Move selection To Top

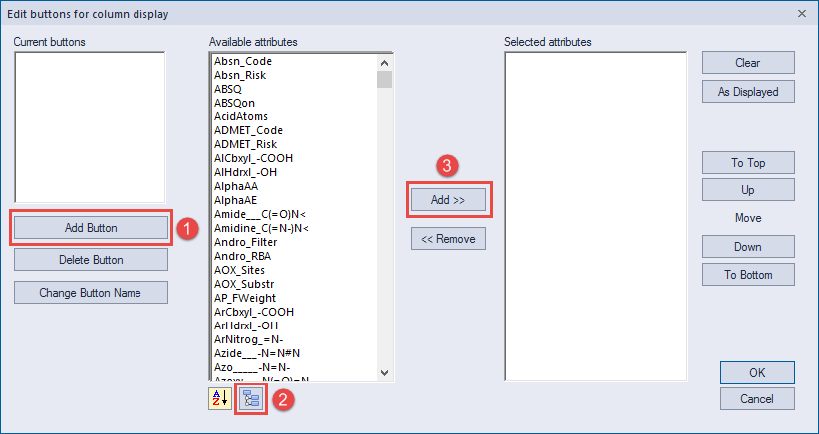pos(748,163)
